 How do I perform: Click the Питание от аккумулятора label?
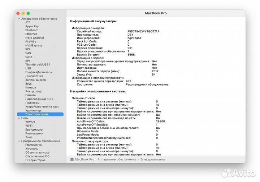pyautogui.click(x=90, y=141)
